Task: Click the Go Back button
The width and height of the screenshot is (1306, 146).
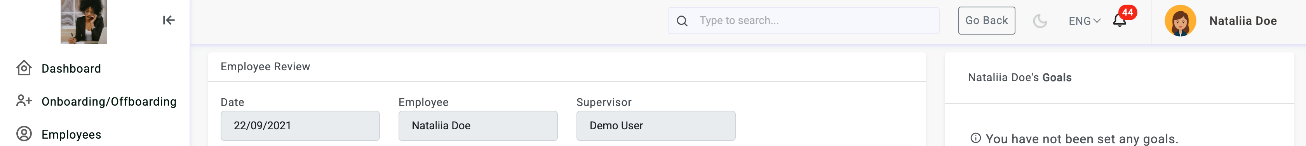Action: tap(987, 20)
